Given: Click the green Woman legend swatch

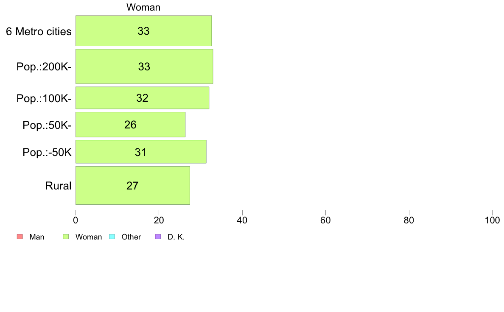Looking at the screenshot, I should click(66, 237).
